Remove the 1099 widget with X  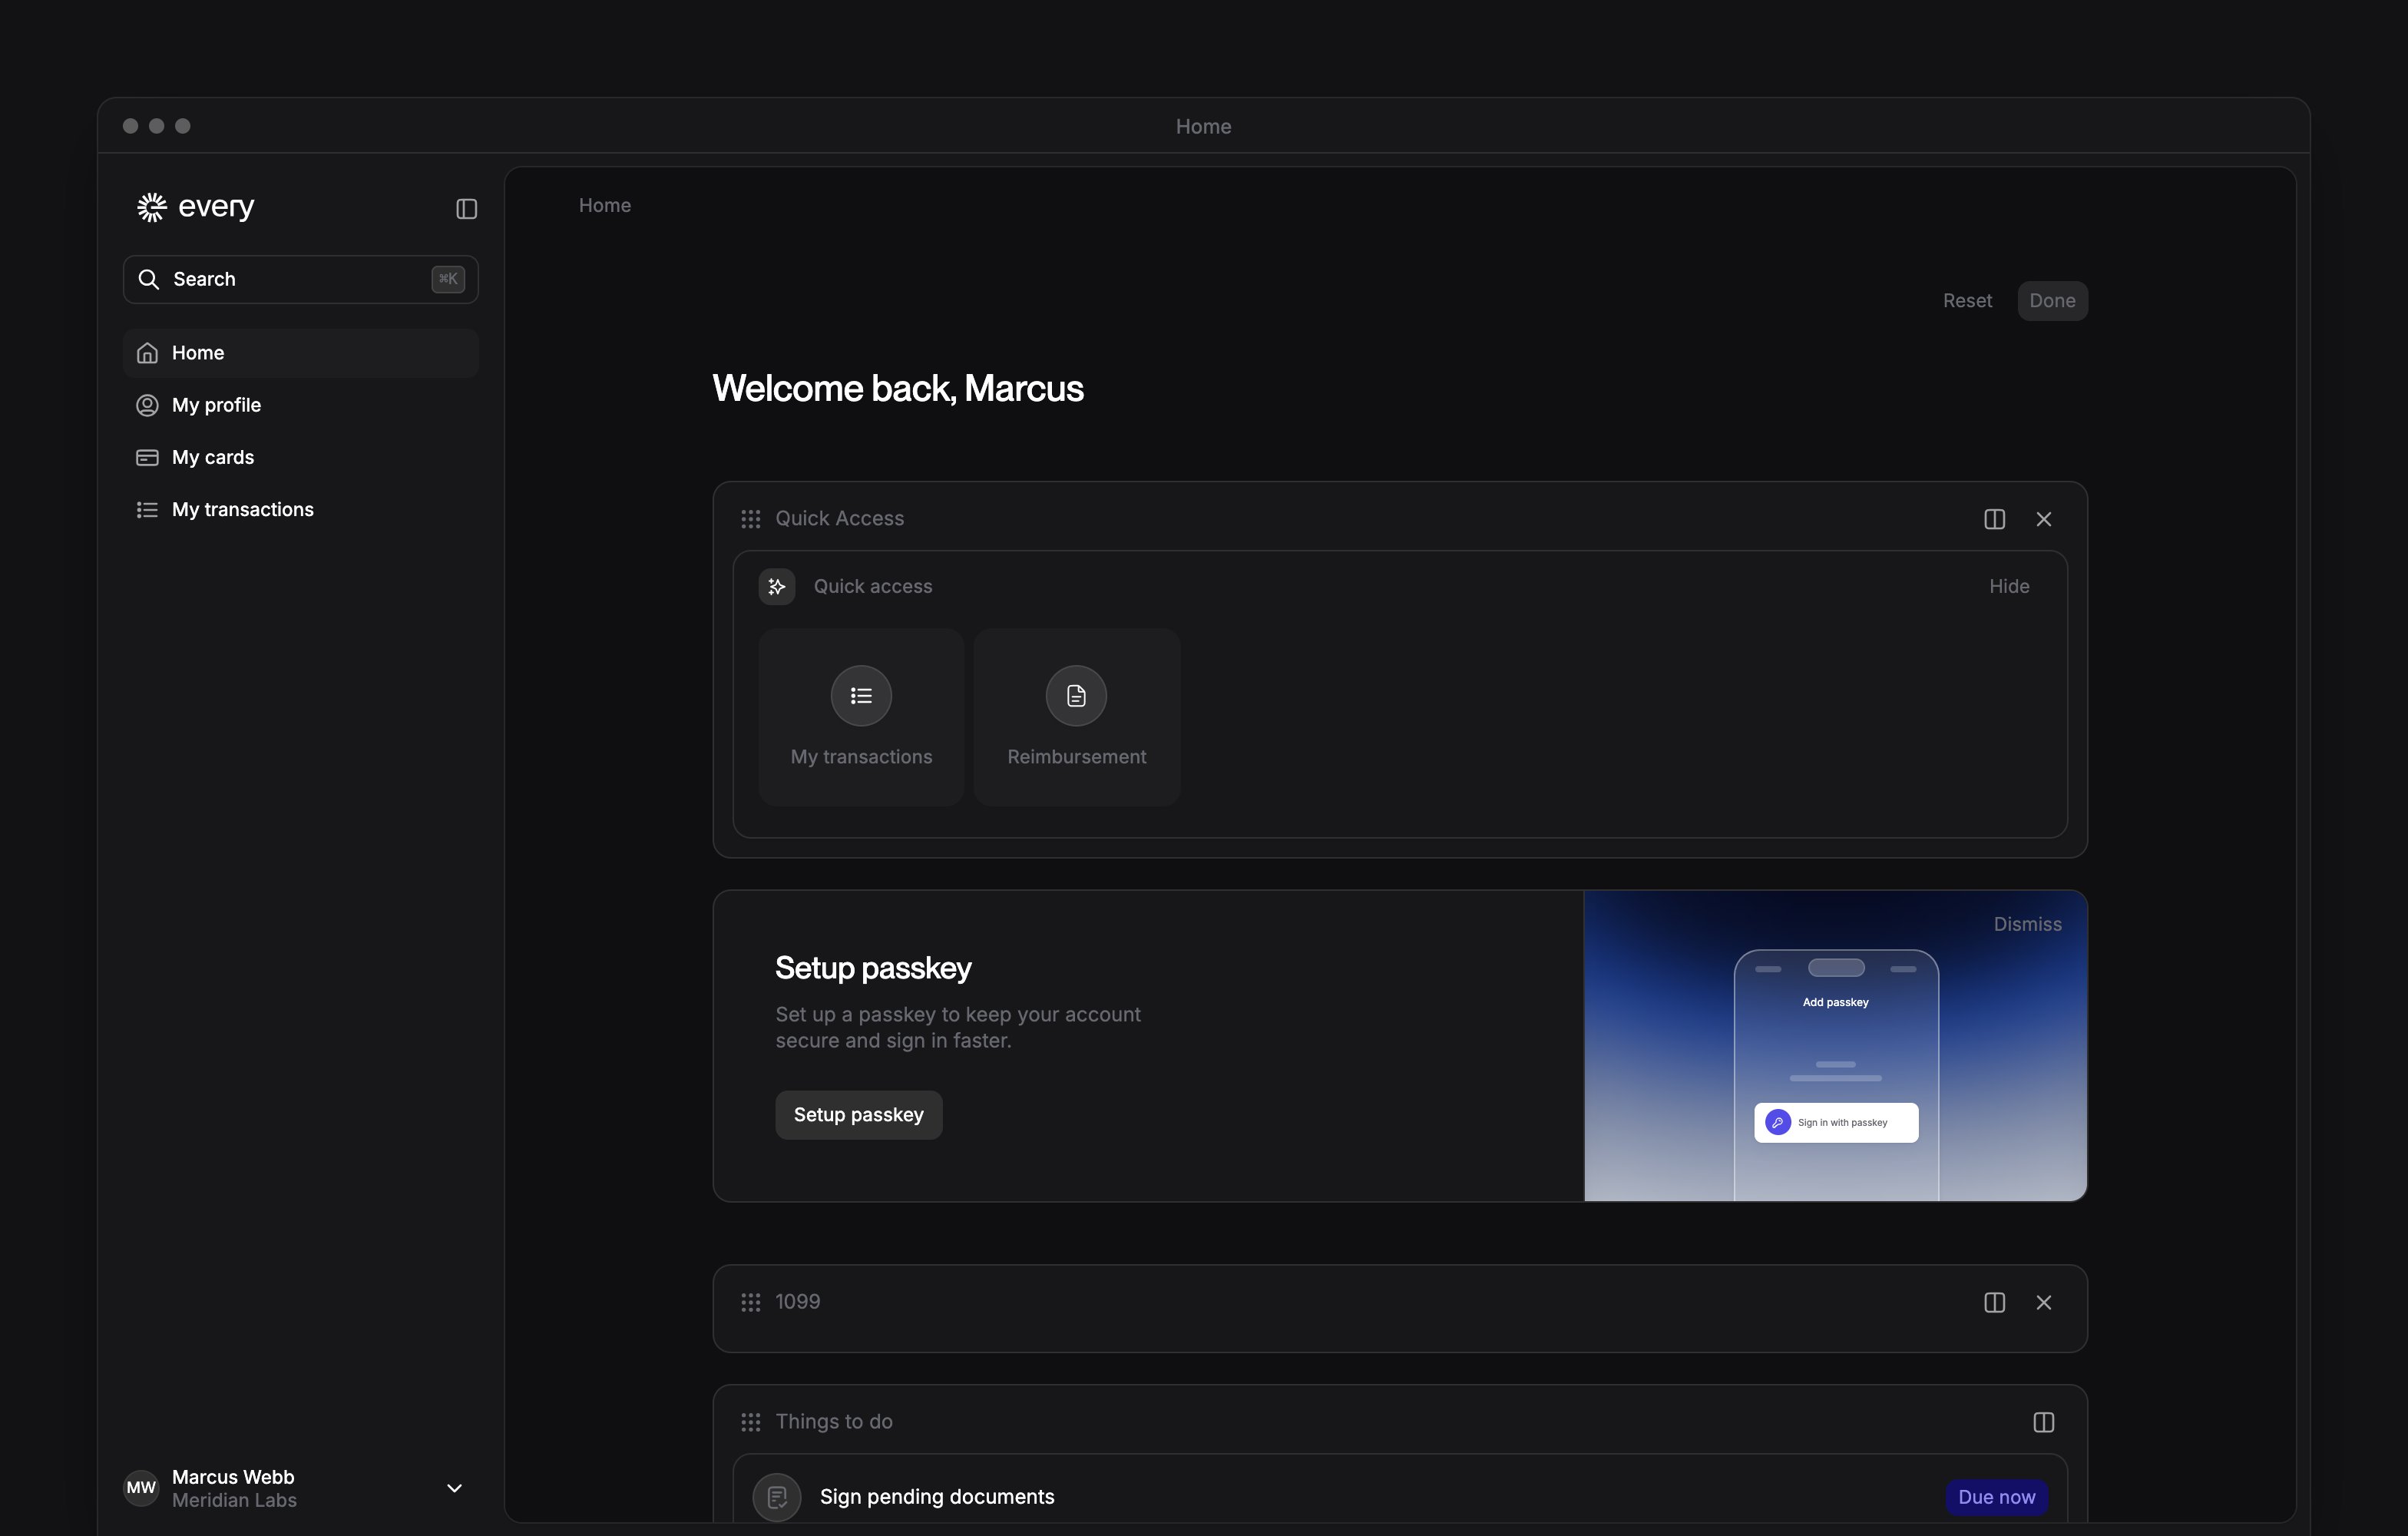[2044, 1302]
